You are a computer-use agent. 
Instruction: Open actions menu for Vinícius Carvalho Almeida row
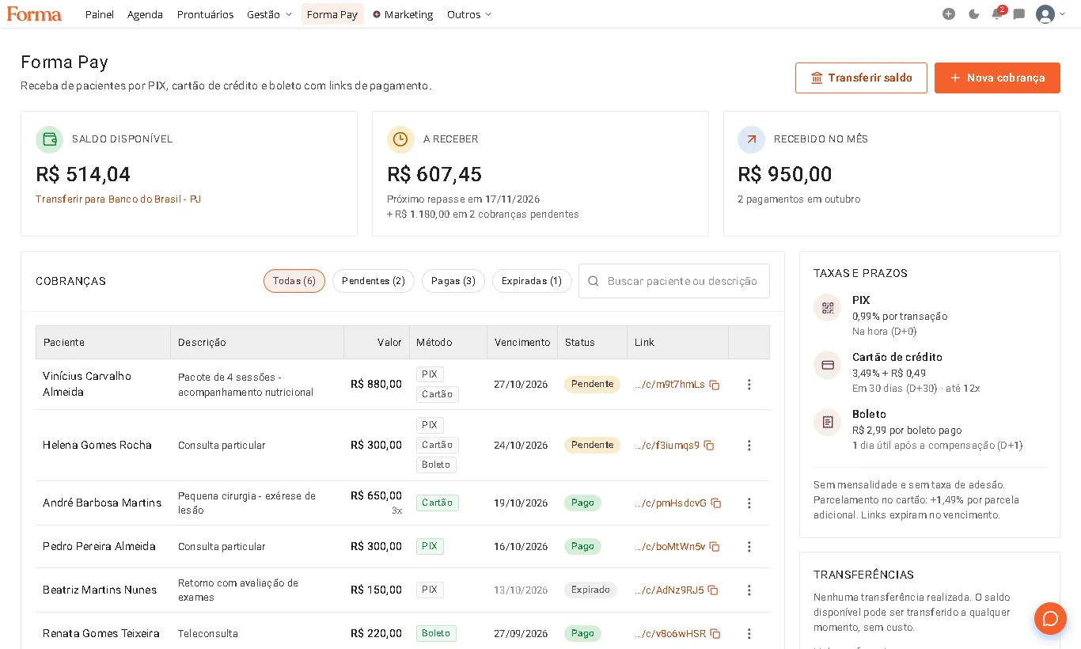click(x=749, y=385)
